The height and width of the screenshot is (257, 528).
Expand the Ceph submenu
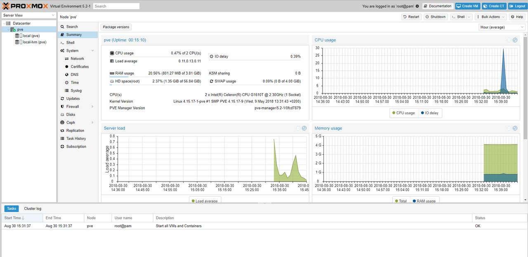(92, 123)
